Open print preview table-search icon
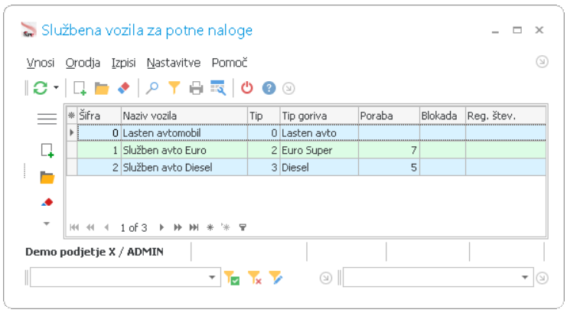This screenshot has width=567, height=313. pos(218,88)
